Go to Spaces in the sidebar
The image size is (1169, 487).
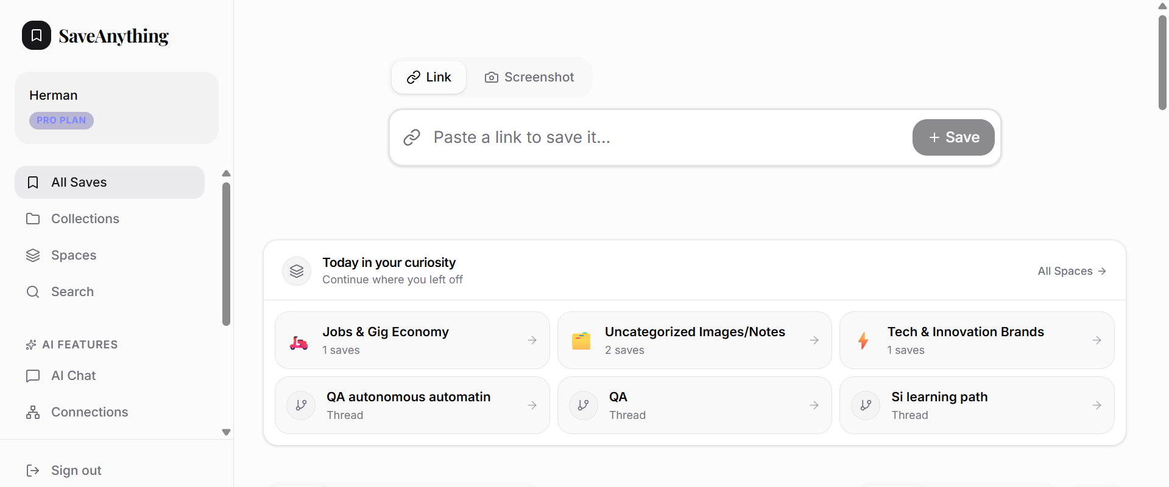[73, 255]
